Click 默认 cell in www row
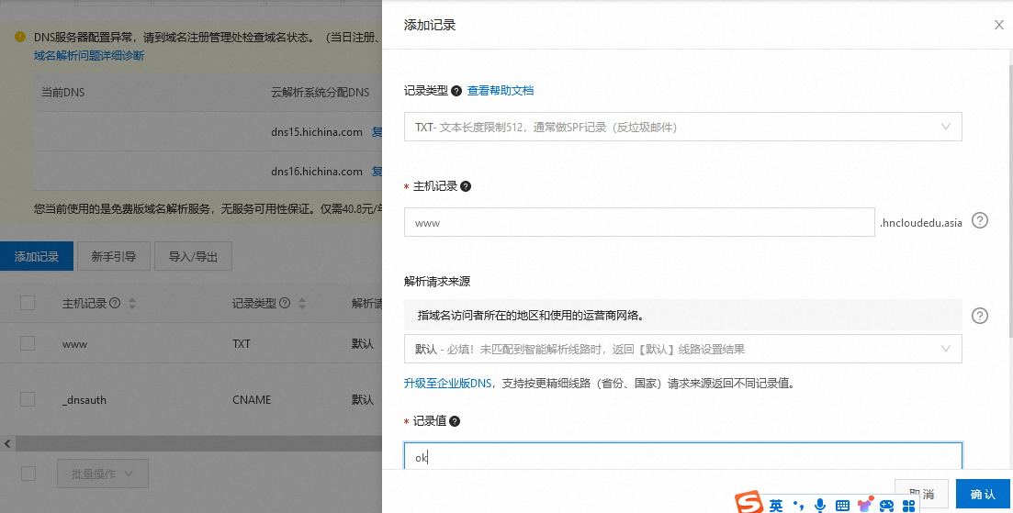The height and width of the screenshot is (513, 1013). click(x=363, y=344)
